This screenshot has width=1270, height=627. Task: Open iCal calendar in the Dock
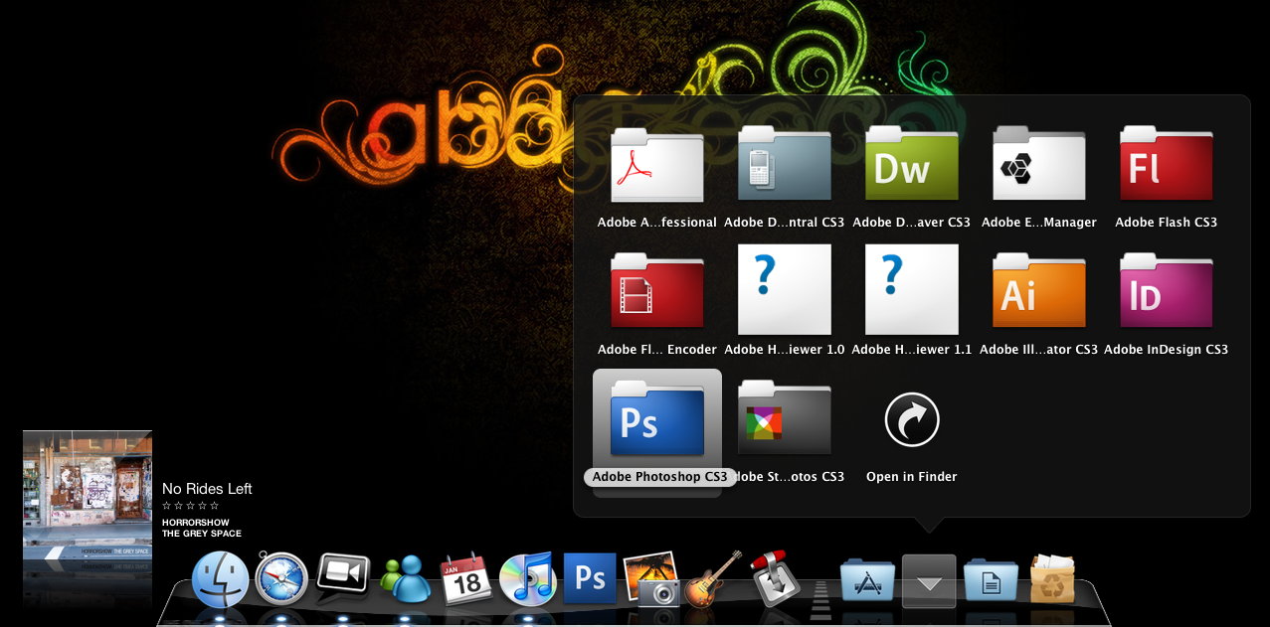click(x=466, y=578)
